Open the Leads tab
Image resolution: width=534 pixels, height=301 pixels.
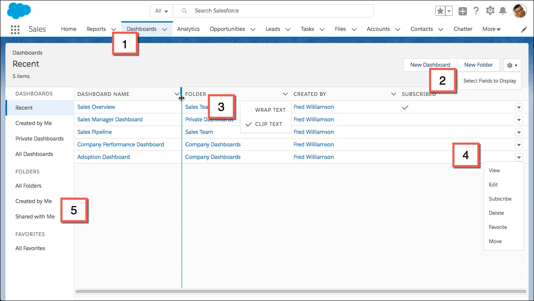(x=273, y=29)
